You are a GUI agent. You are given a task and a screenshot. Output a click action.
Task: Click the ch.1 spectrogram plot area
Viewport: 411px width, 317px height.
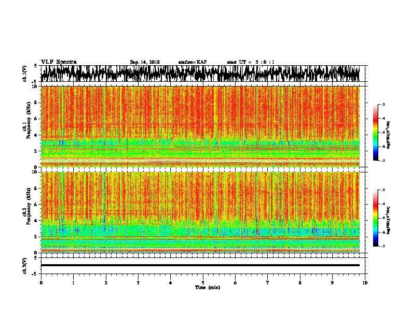click(200, 126)
